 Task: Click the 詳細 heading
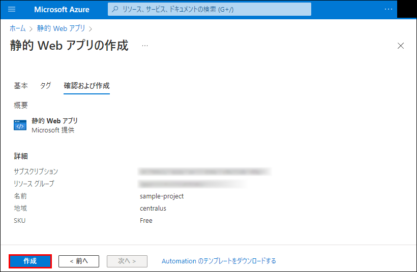tap(21, 156)
